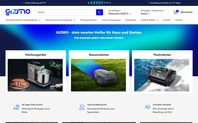Click the cart item count badge
198x123 pixels.
(177, 11)
